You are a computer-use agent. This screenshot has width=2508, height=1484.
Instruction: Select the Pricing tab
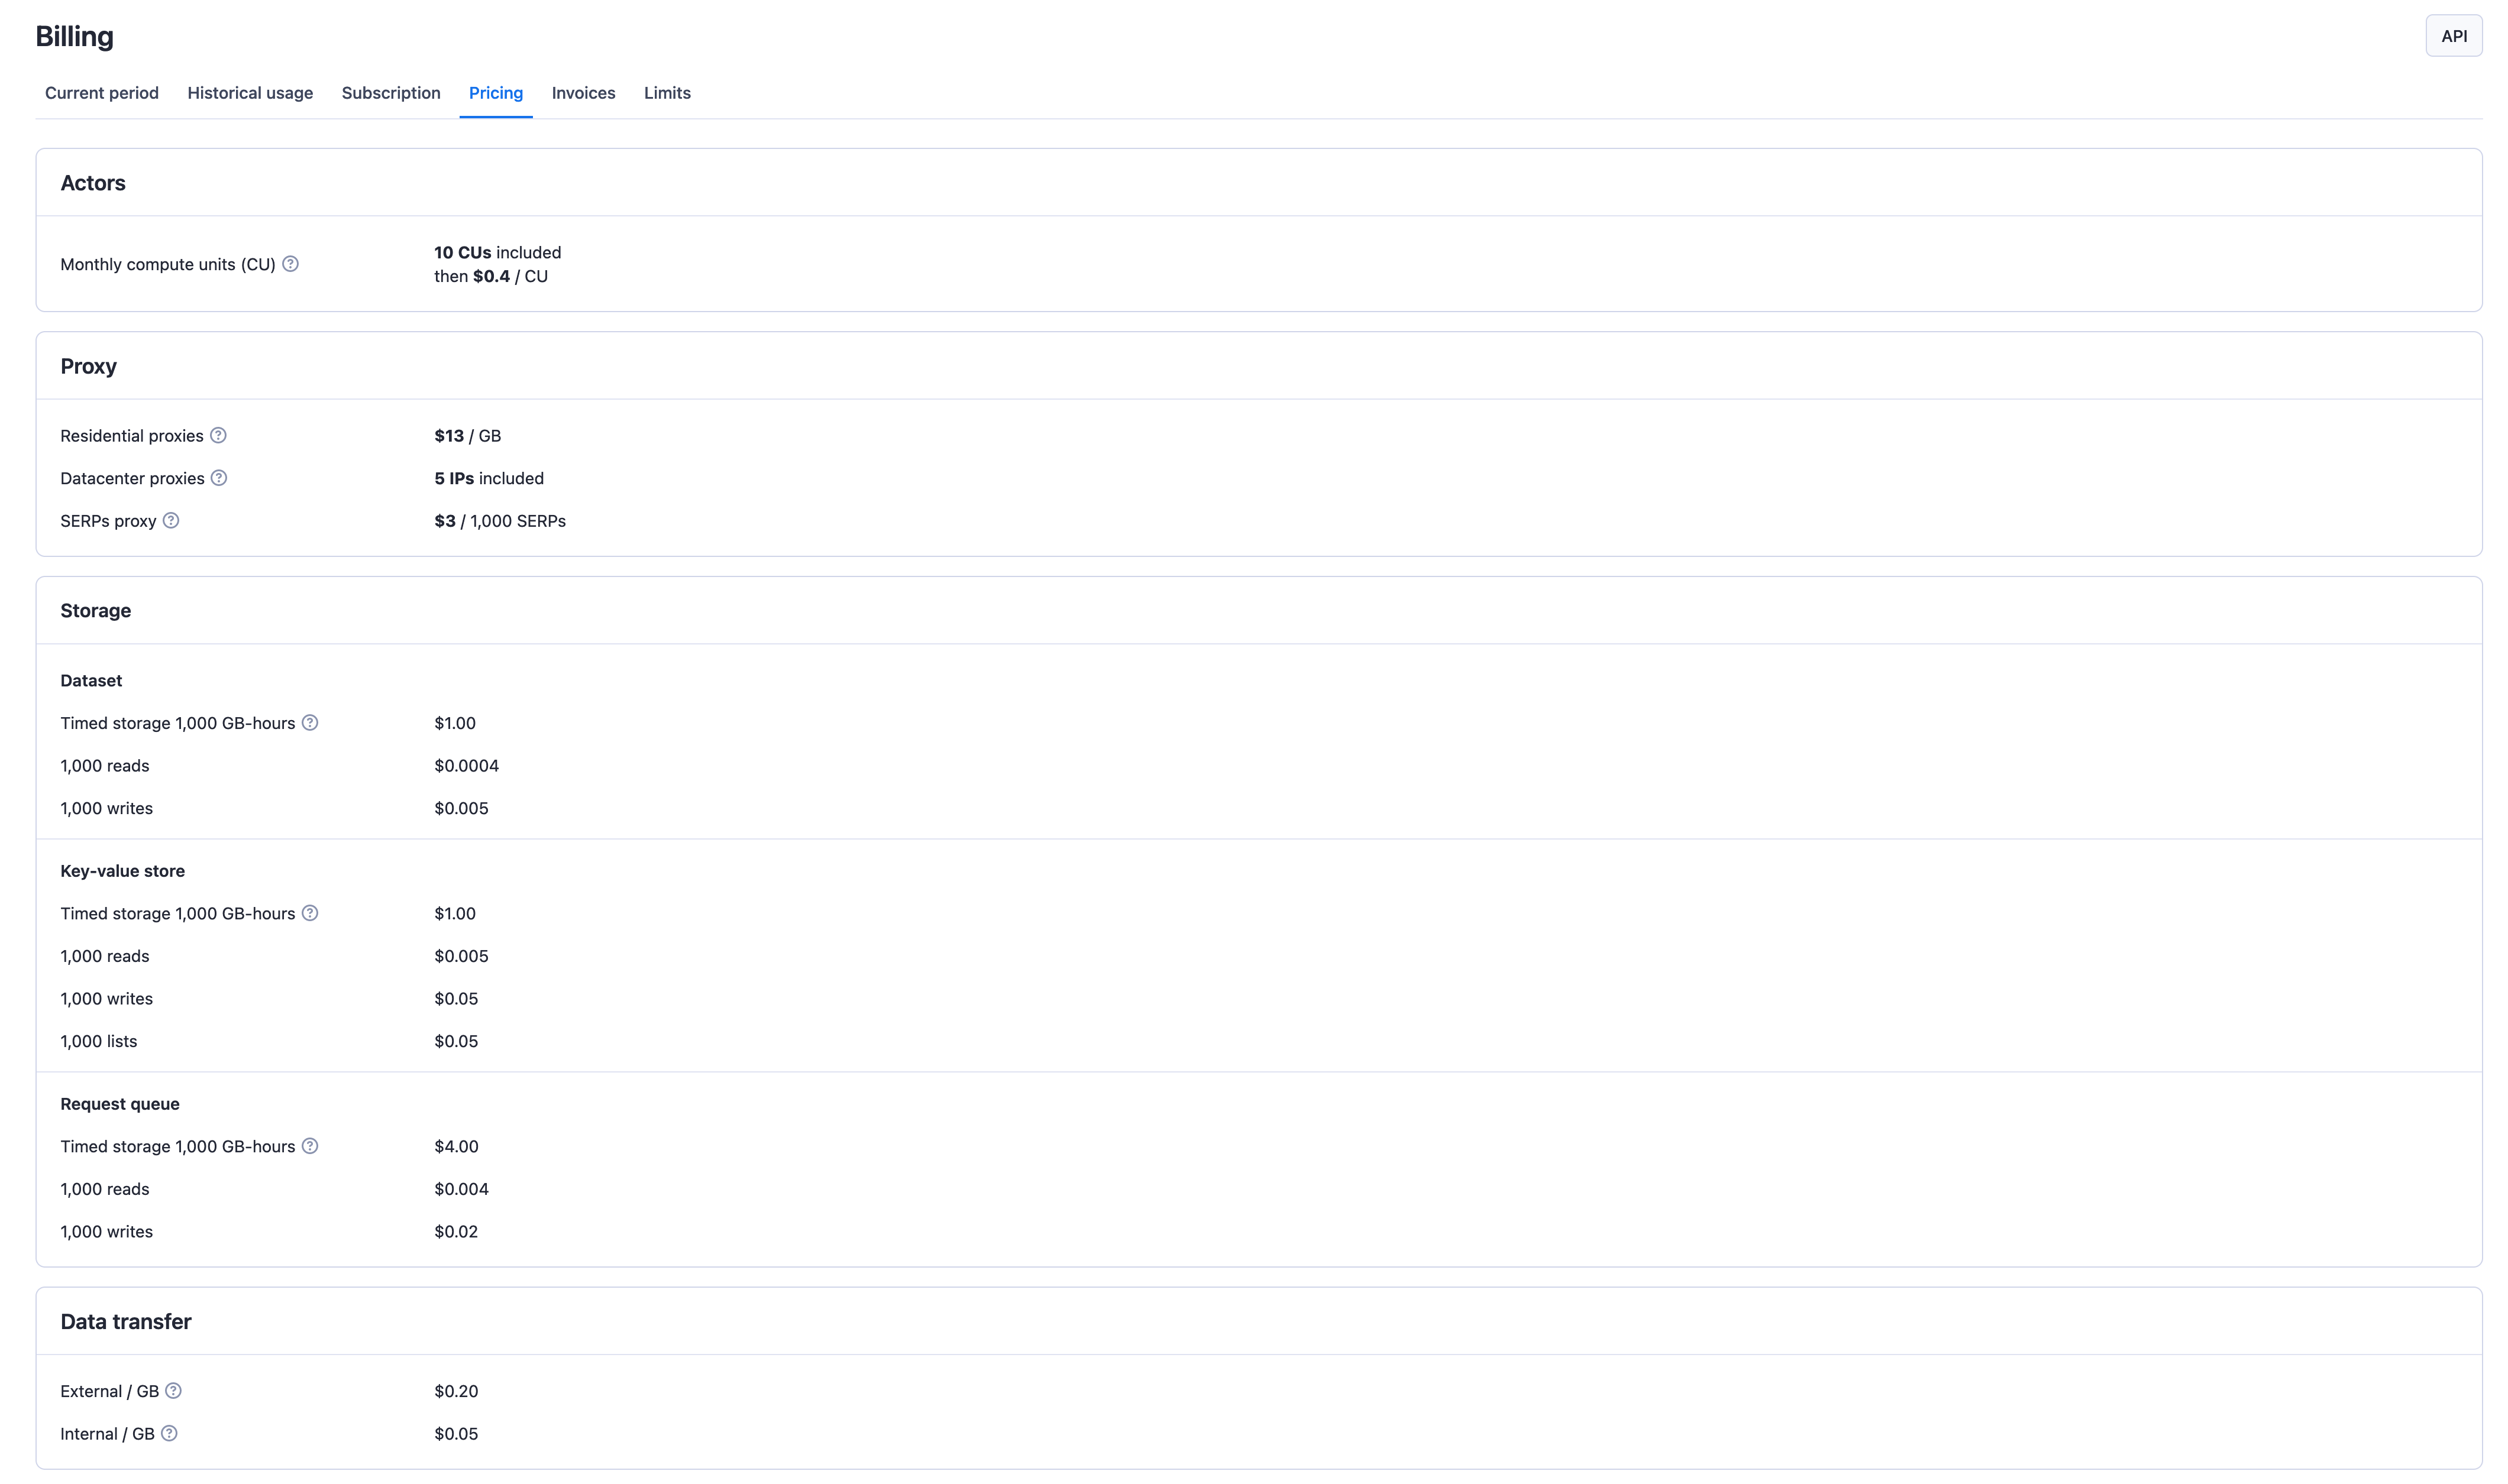[x=495, y=93]
